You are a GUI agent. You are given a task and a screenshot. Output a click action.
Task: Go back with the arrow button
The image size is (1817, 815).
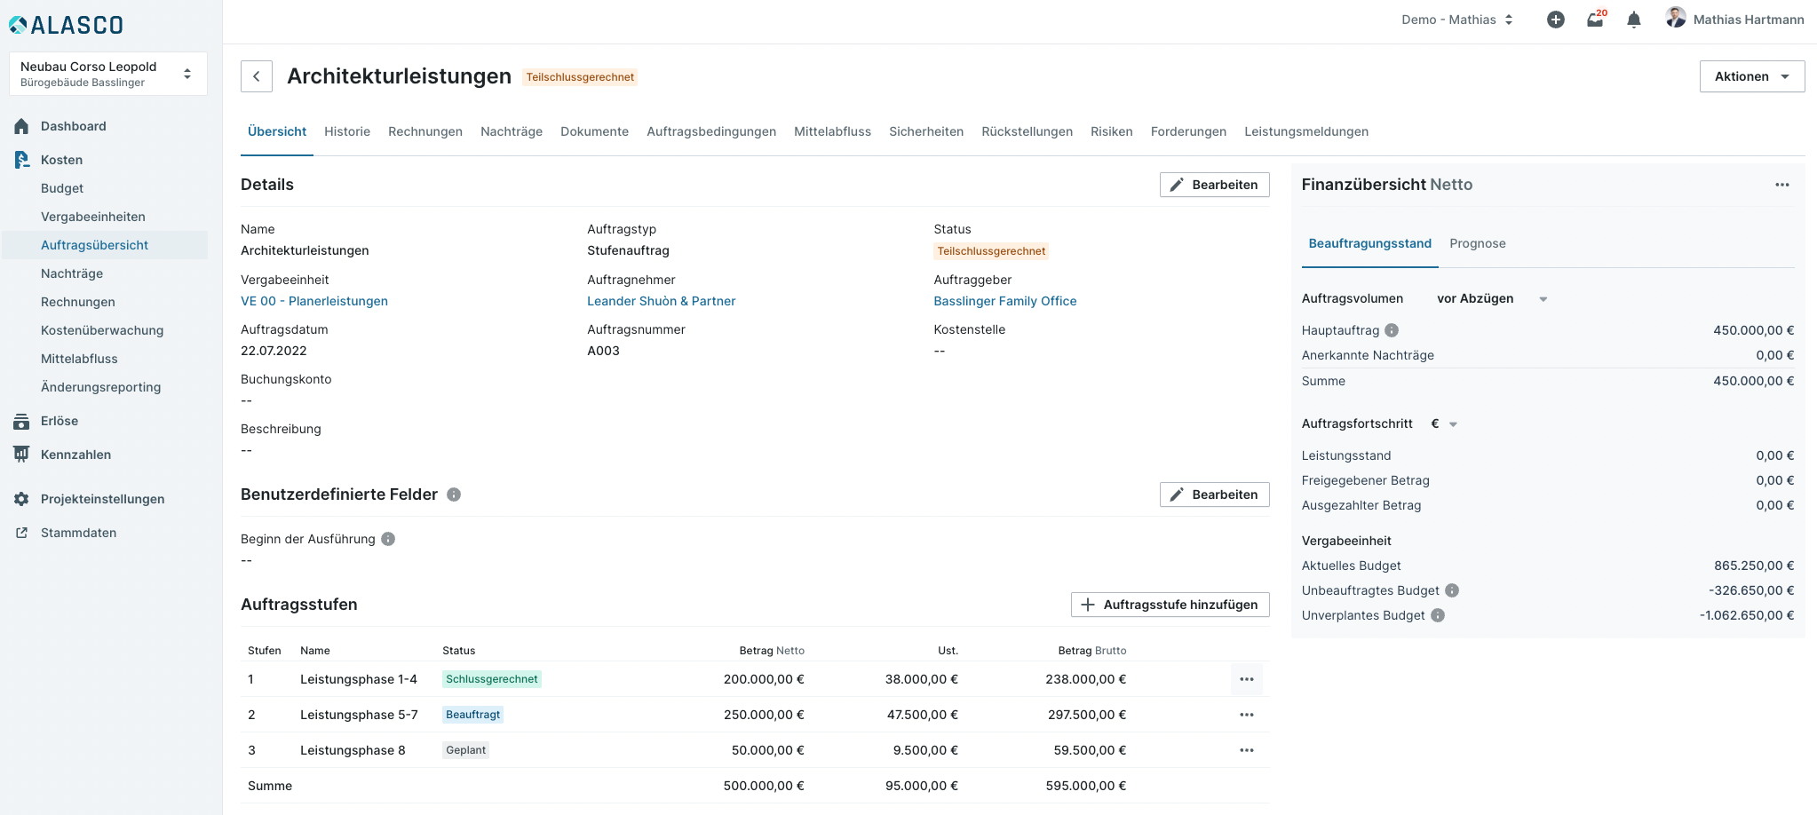click(x=257, y=76)
